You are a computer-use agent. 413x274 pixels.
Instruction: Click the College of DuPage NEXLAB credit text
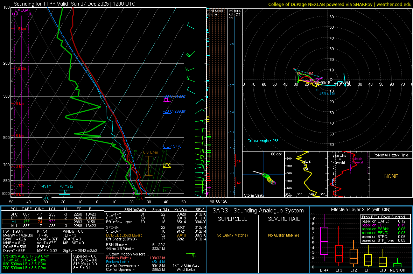pyautogui.click(x=339, y=4)
